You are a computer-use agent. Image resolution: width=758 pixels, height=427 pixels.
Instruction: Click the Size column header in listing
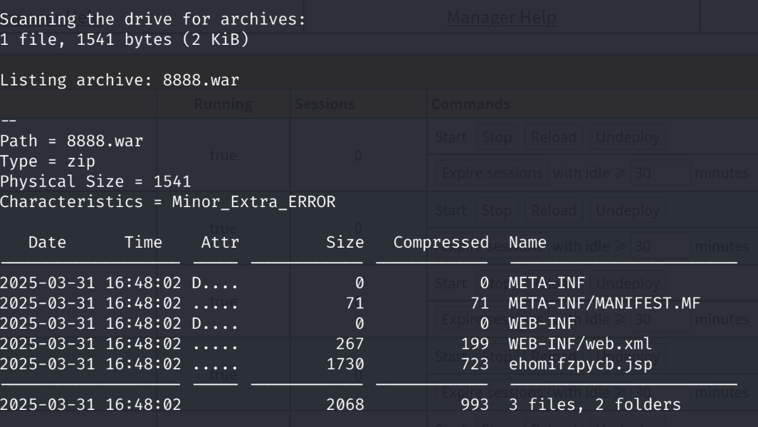tap(344, 243)
